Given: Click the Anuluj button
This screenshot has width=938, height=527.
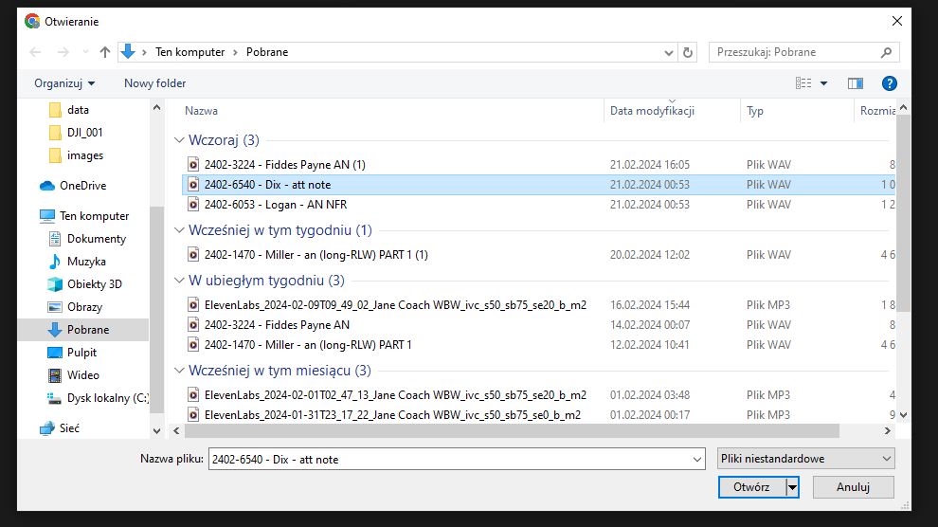Looking at the screenshot, I should [853, 487].
